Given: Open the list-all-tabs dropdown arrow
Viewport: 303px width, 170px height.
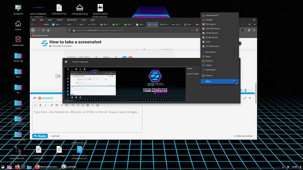Looking at the screenshot, I should [x=254, y=25].
